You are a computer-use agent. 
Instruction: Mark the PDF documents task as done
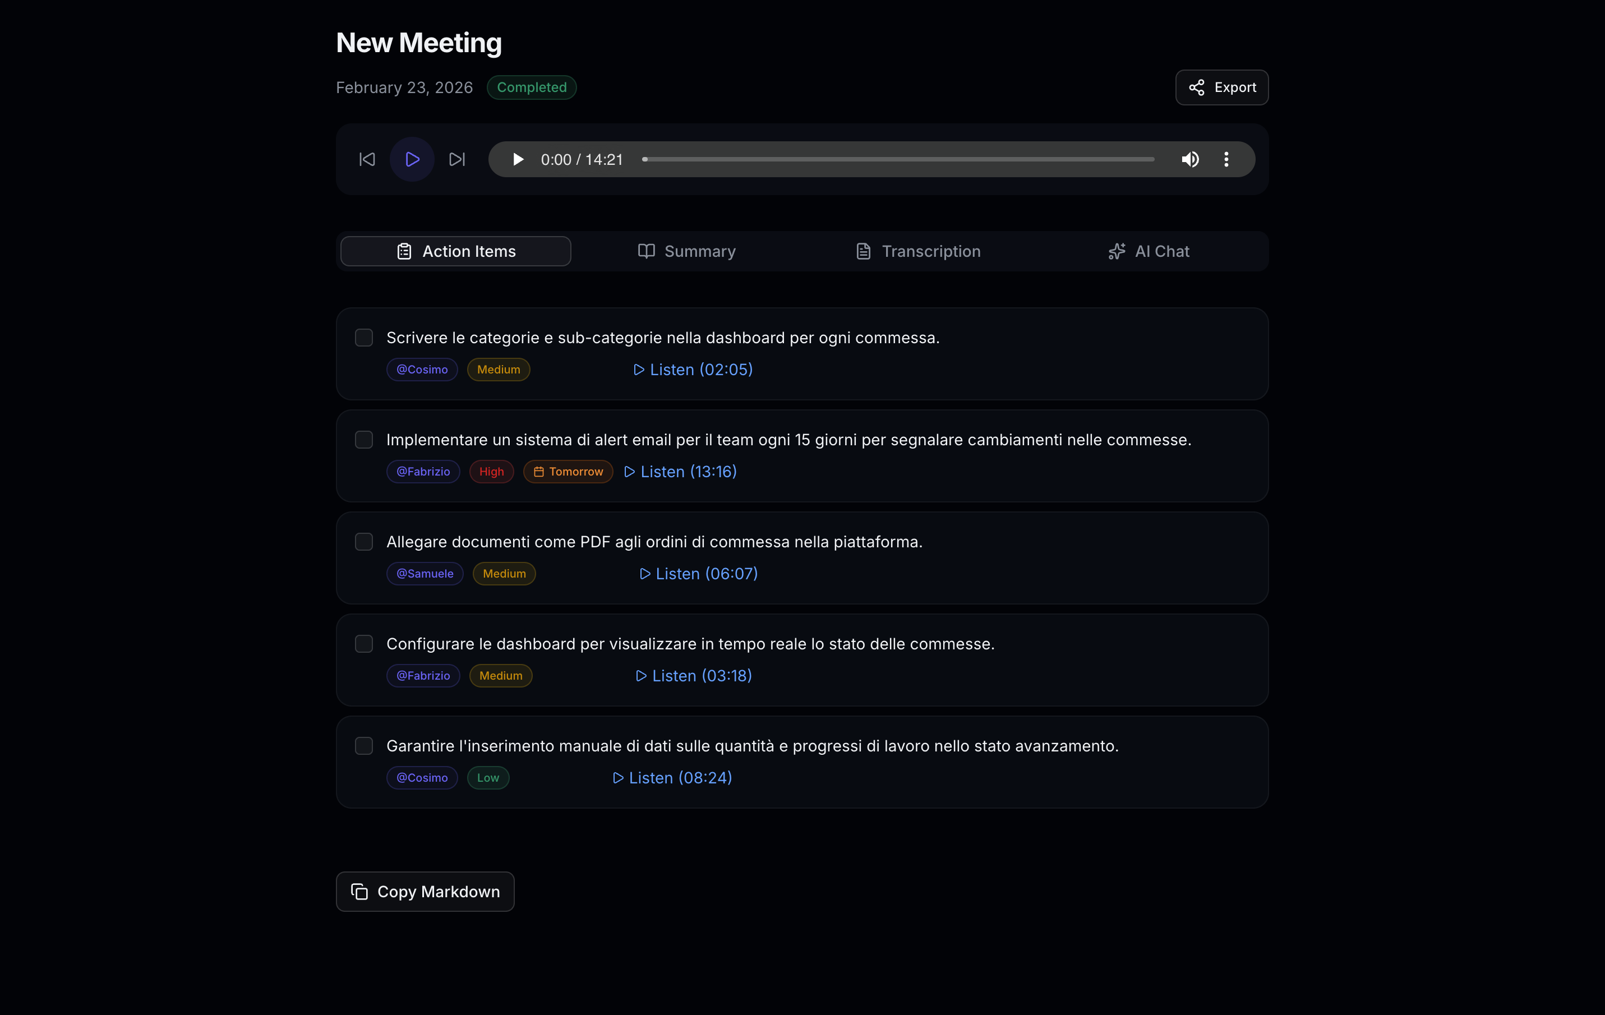pyautogui.click(x=364, y=542)
